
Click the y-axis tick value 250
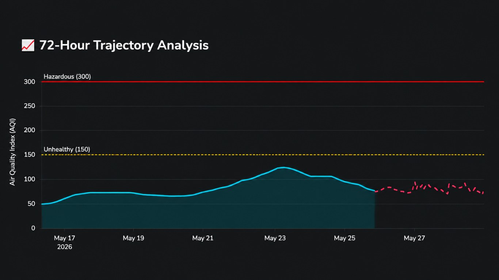tap(30, 106)
